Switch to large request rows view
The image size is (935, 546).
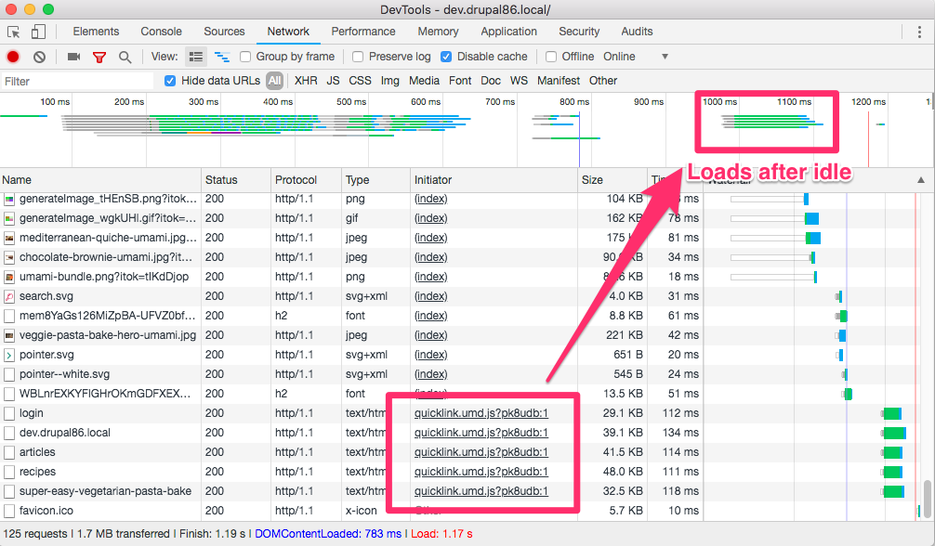(x=195, y=56)
